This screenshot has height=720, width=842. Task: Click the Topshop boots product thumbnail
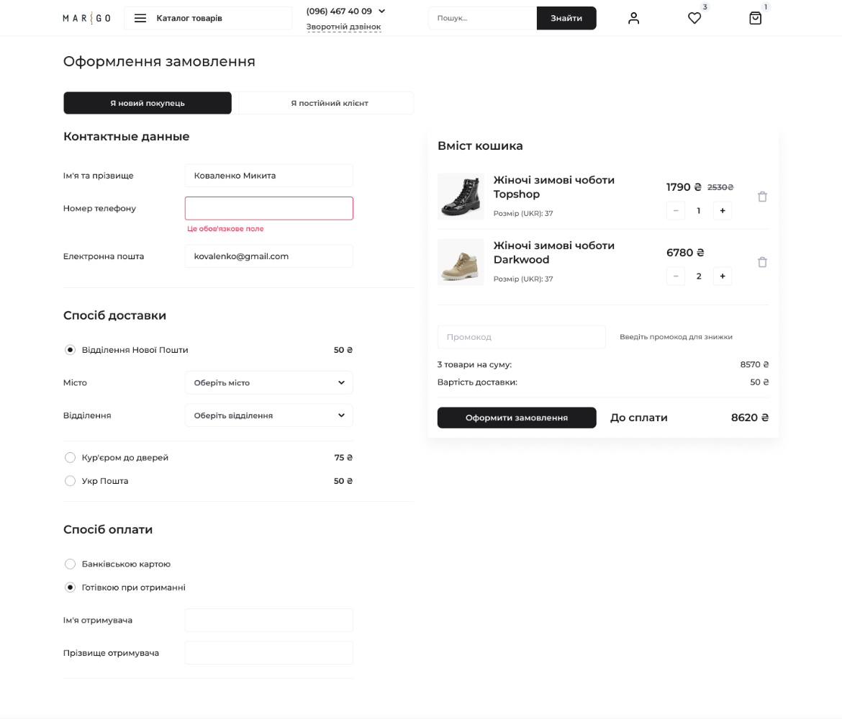click(461, 196)
